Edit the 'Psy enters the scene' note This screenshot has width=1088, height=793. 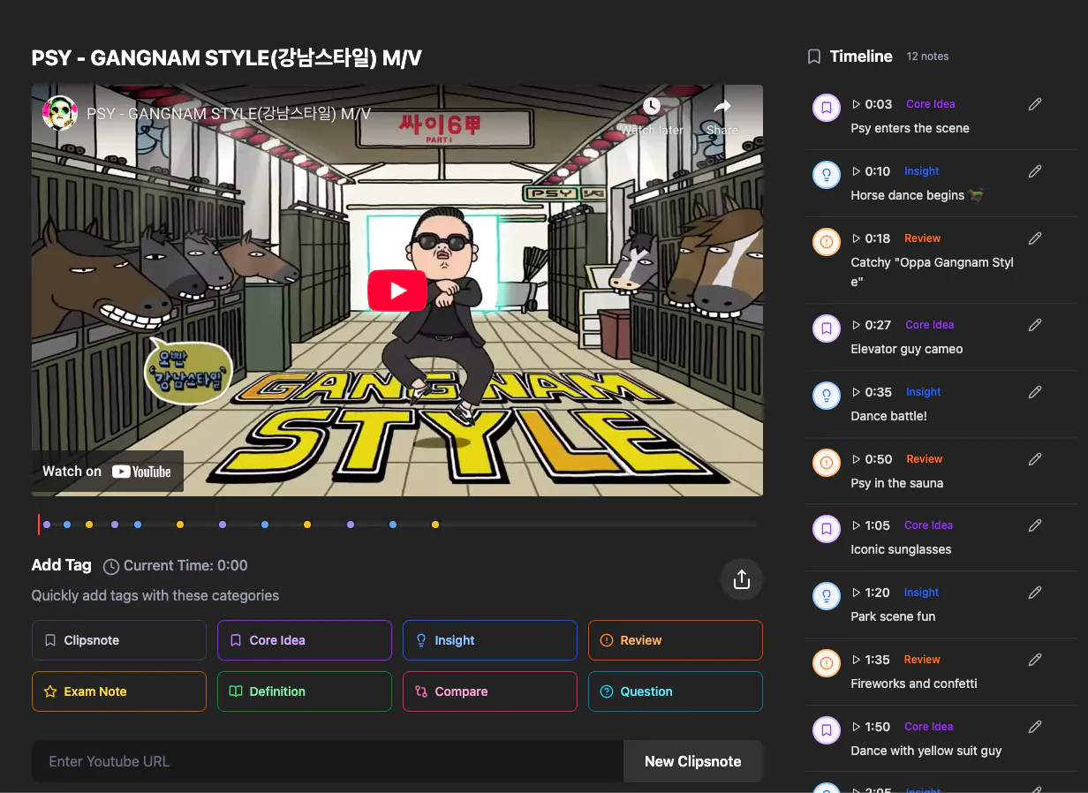point(1035,104)
